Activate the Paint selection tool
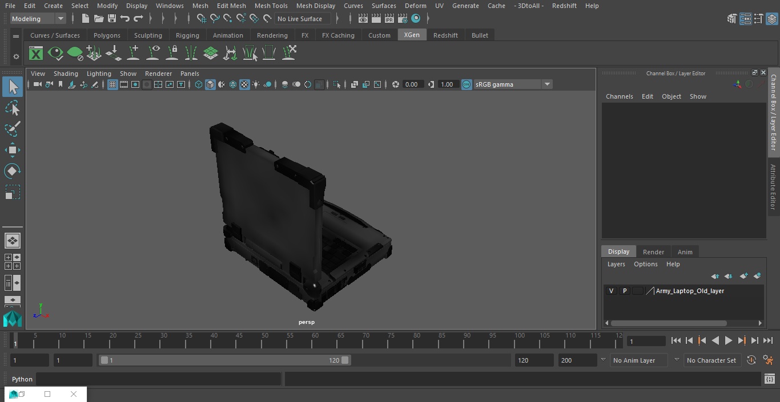The width and height of the screenshot is (780, 402). [x=13, y=129]
